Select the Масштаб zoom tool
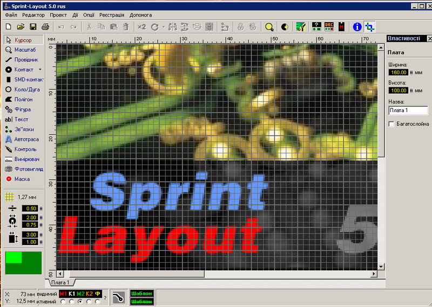 (23, 50)
